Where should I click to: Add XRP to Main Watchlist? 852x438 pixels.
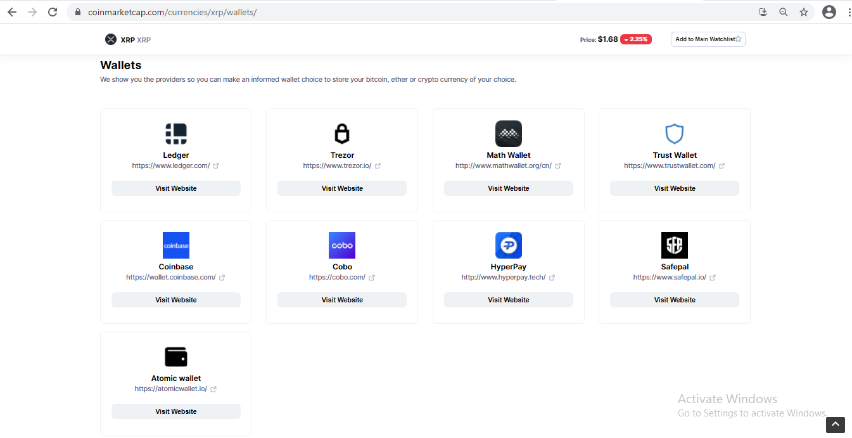coord(708,39)
